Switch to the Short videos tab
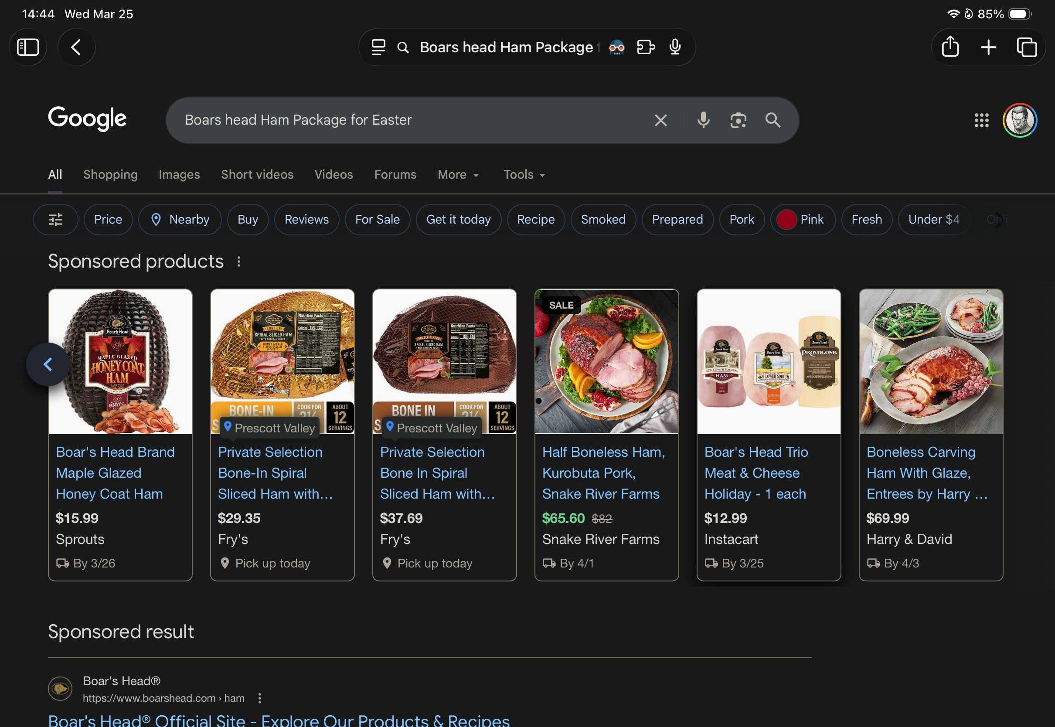The width and height of the screenshot is (1055, 727). click(x=257, y=174)
